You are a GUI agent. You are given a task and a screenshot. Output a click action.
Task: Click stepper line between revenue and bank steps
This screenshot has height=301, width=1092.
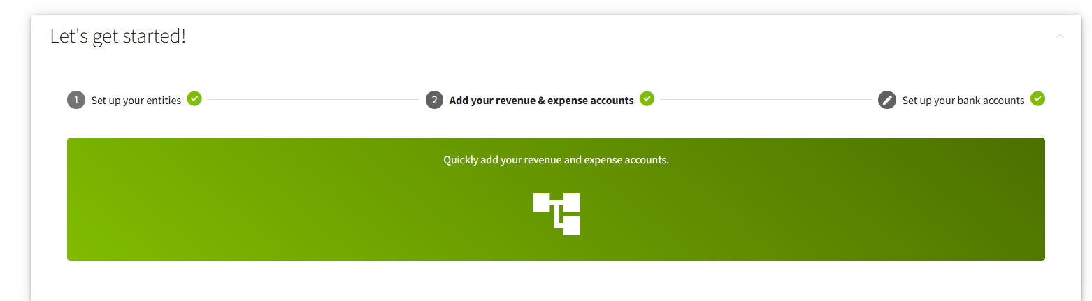click(x=766, y=100)
